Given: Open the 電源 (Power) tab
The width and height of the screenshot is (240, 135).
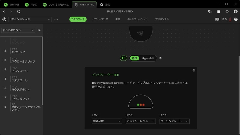Looking at the screenshot, I should [x=118, y=19].
